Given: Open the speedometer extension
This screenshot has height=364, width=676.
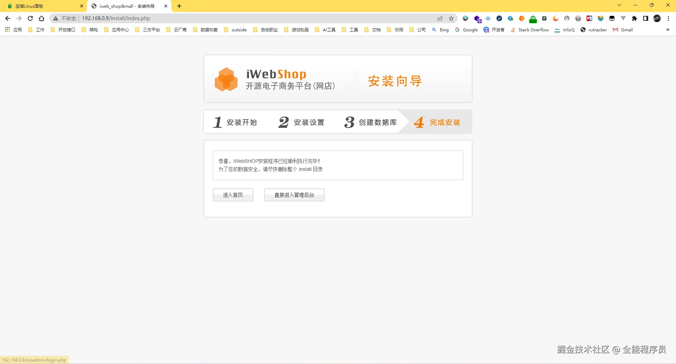Looking at the screenshot, I should 567,18.
